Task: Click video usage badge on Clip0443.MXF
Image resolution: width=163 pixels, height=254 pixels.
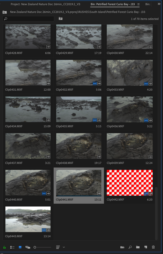Action: pos(44,230)
